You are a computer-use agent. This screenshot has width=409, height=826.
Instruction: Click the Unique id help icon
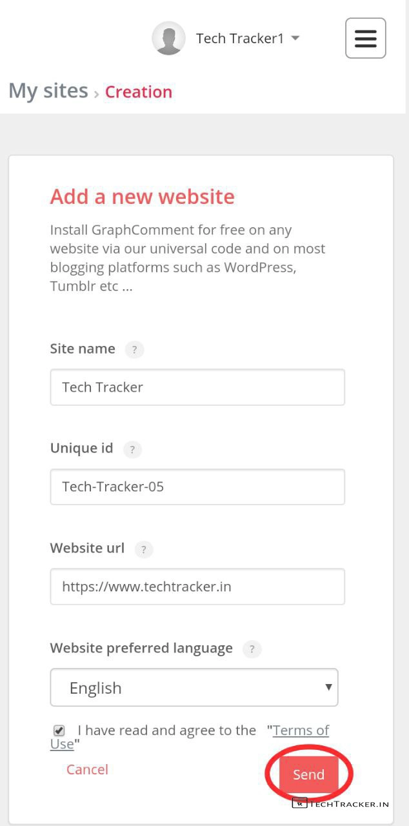point(132,449)
